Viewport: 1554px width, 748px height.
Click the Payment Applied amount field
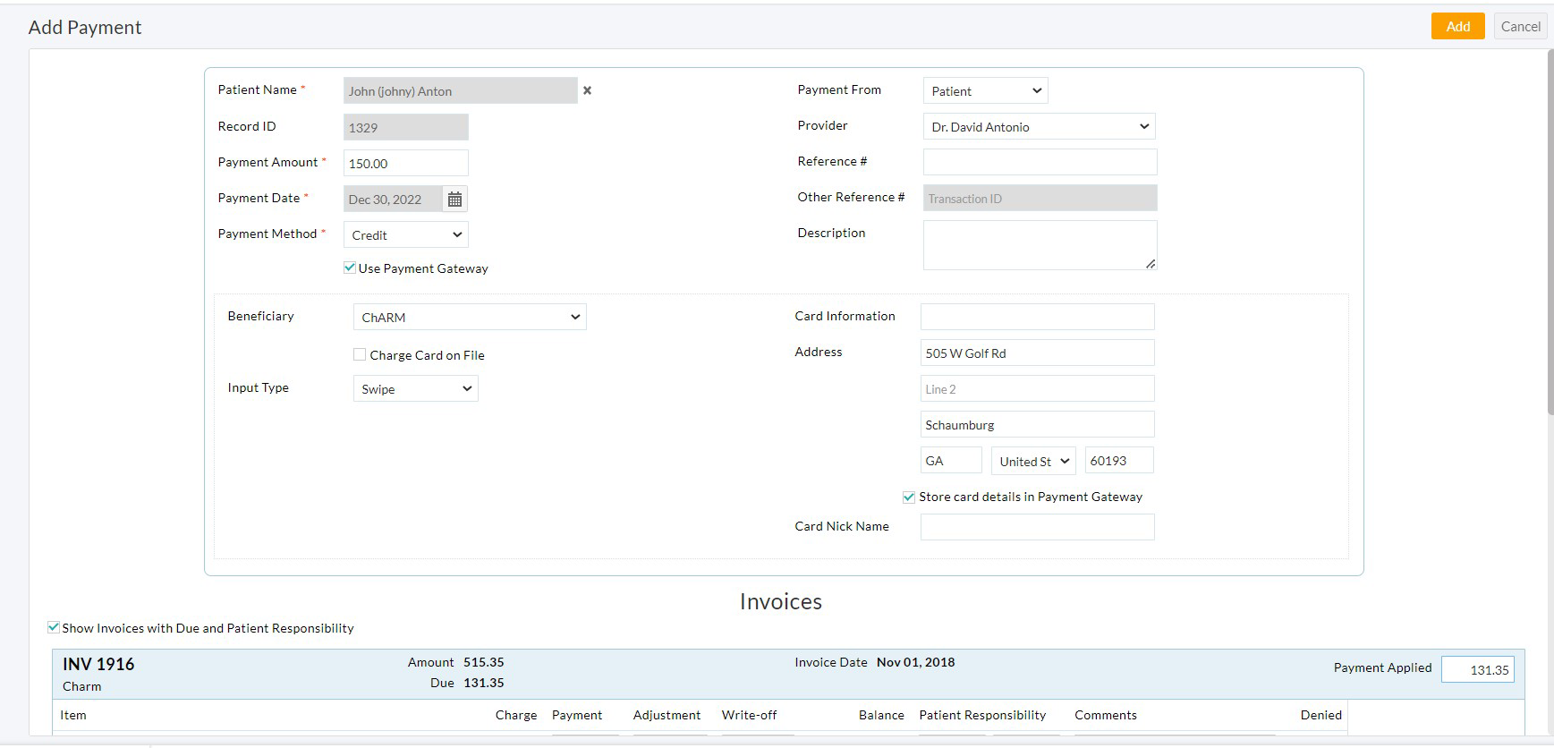(1477, 669)
